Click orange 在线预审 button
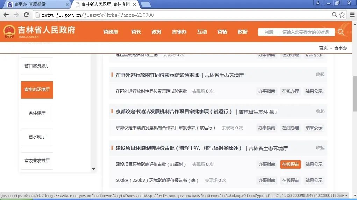Viewport: 357px width, 200px height. [290, 164]
